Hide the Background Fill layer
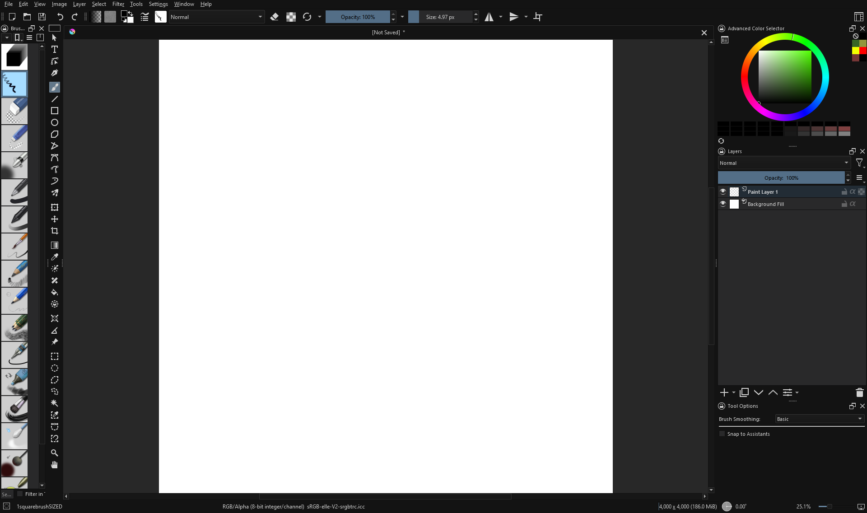This screenshot has height=513, width=867. coord(723,204)
